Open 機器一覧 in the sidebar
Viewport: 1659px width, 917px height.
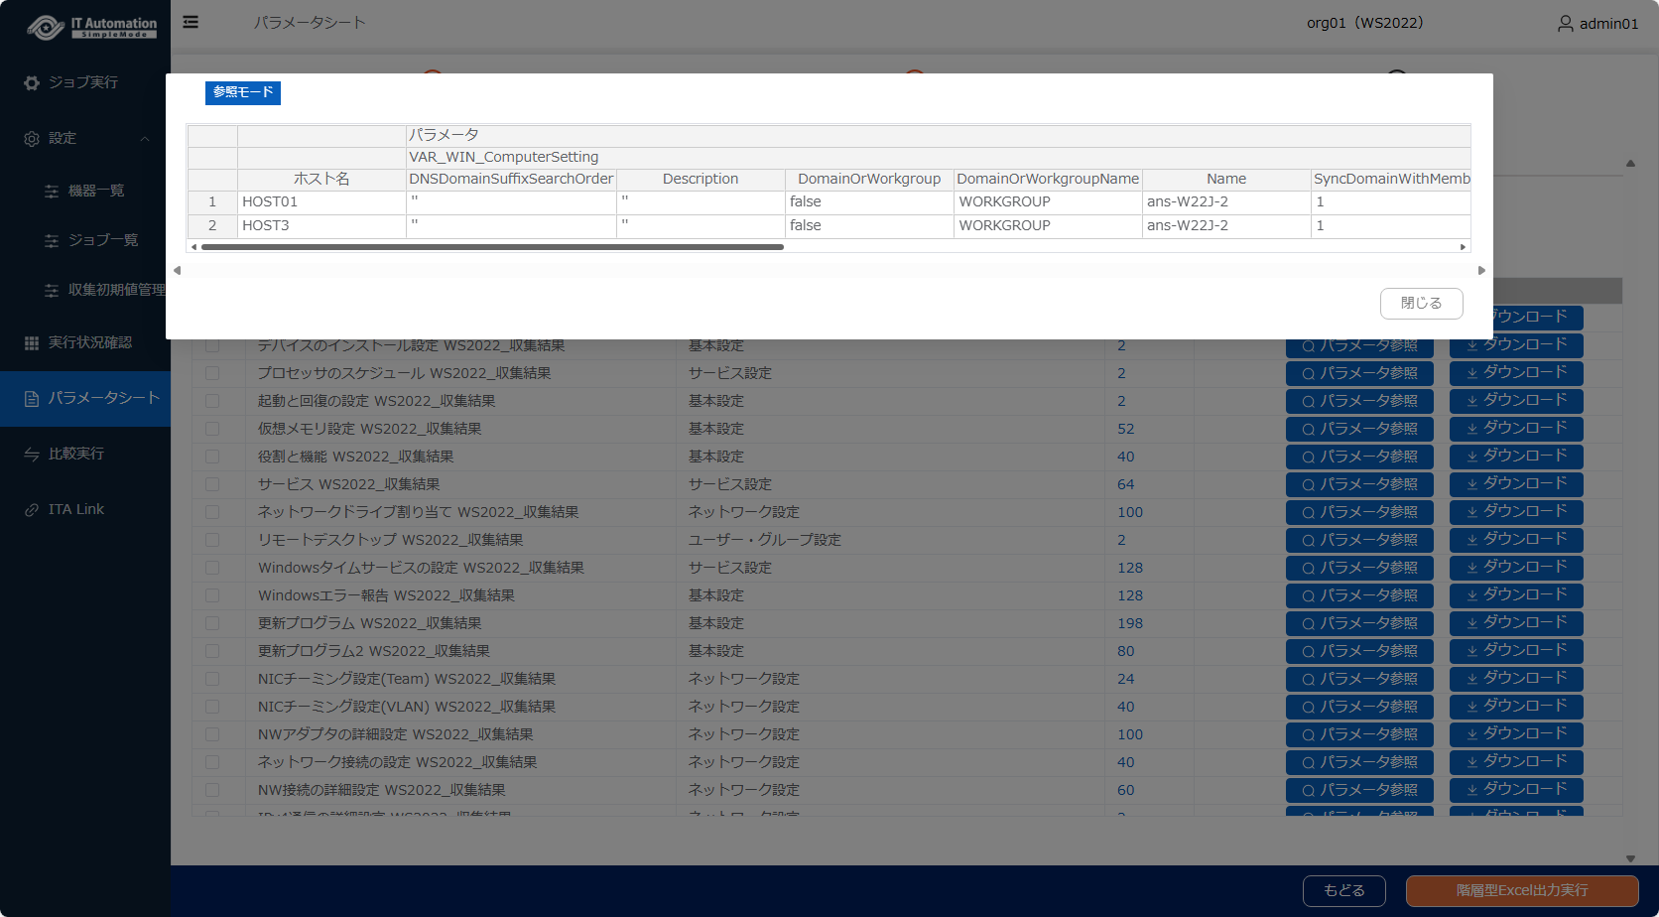[96, 191]
